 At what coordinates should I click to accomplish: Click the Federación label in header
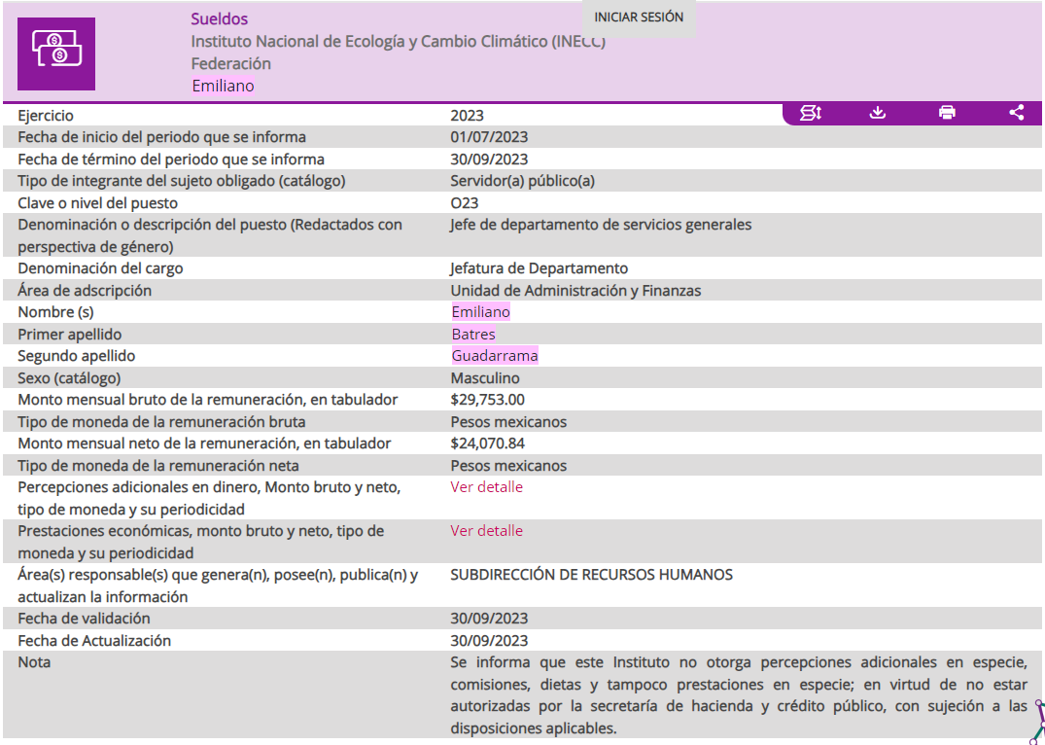coord(230,64)
